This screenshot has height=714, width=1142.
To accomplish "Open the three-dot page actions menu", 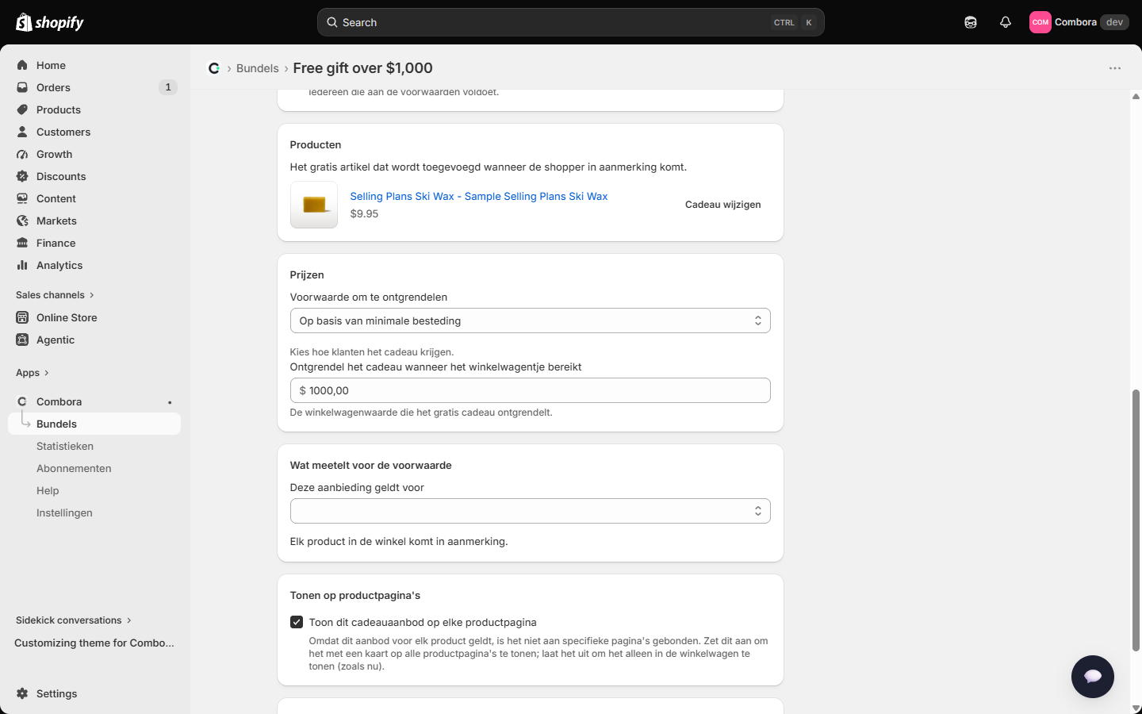I will click(1115, 68).
